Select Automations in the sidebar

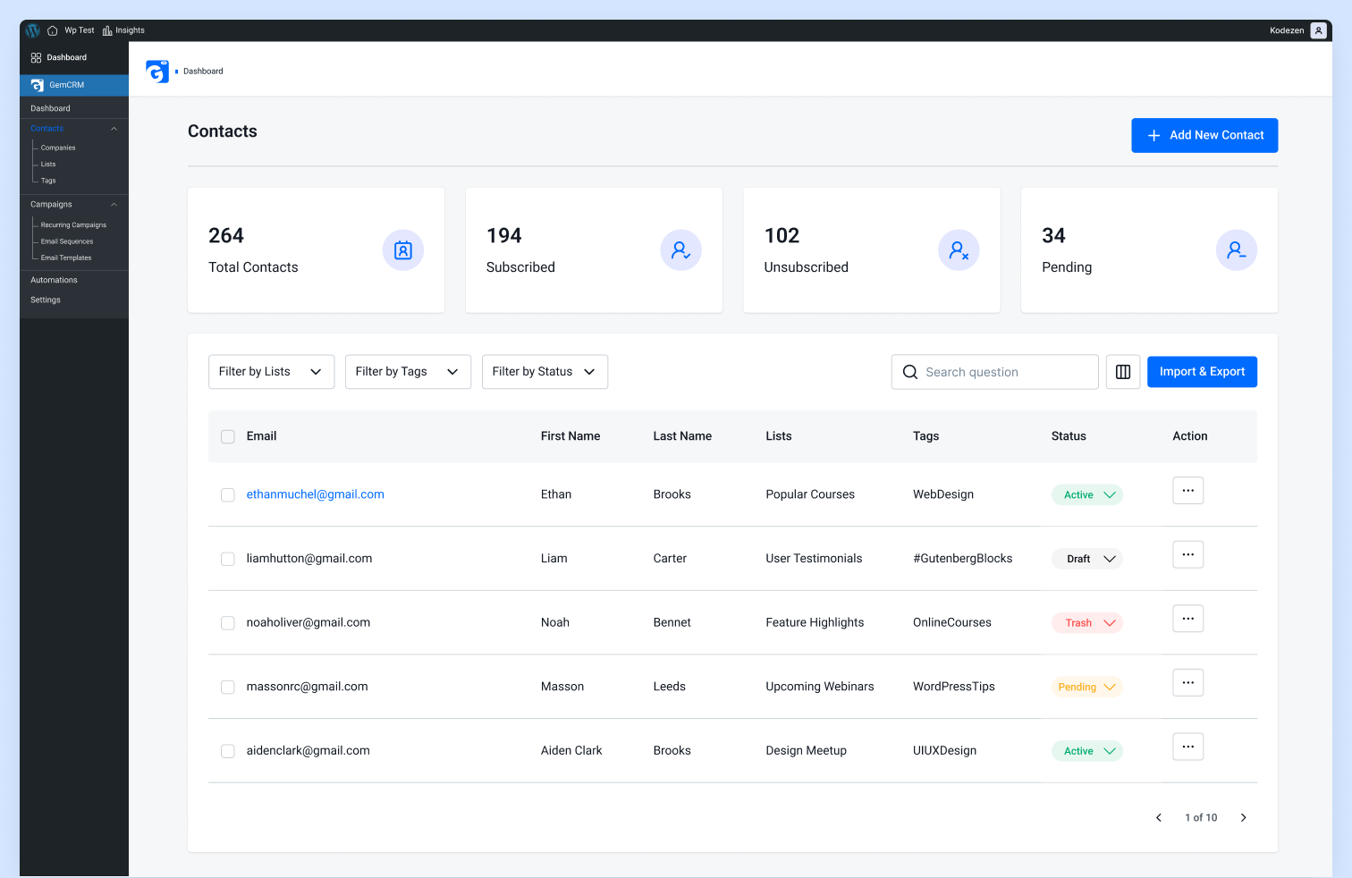pyautogui.click(x=54, y=280)
